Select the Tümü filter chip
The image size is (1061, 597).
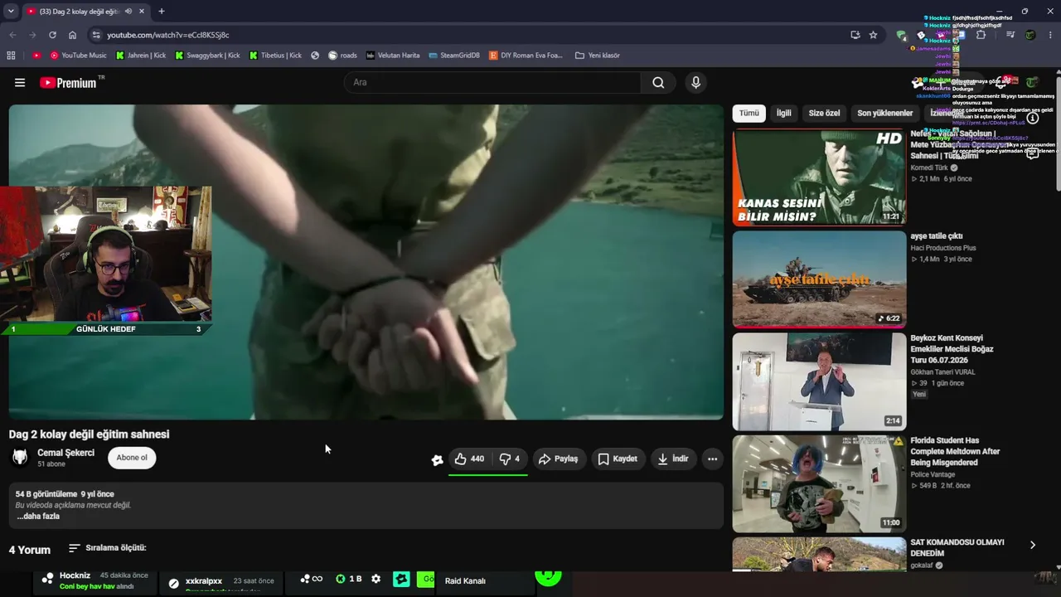749,113
